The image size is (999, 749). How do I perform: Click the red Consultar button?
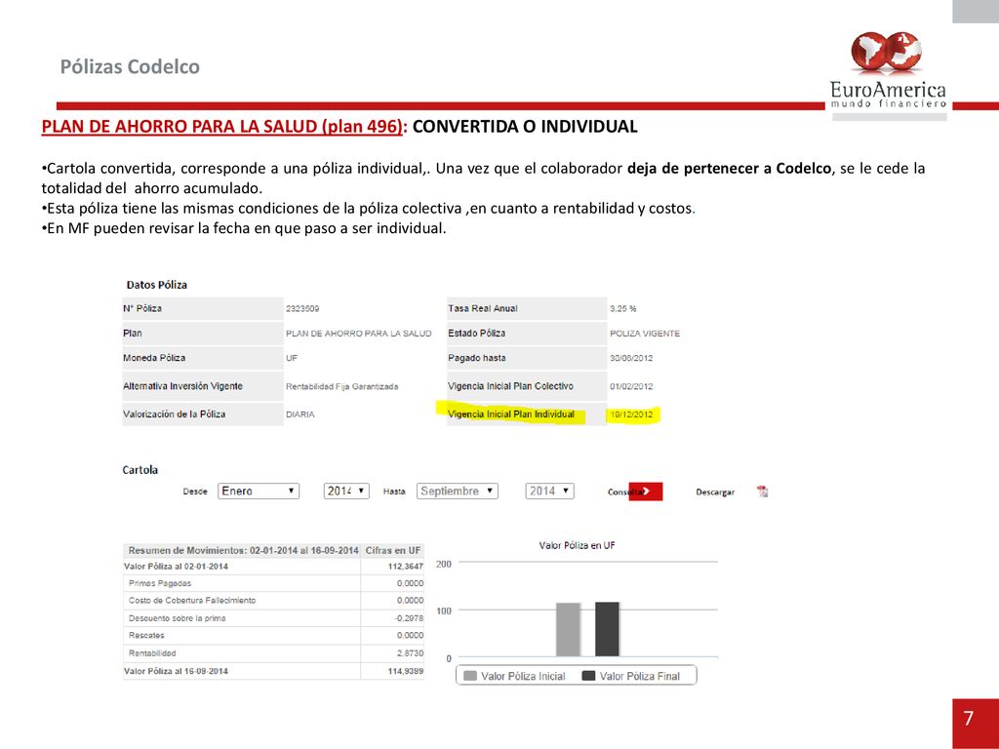pos(645,492)
